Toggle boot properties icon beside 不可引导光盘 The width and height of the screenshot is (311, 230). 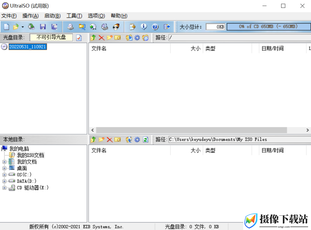point(79,38)
